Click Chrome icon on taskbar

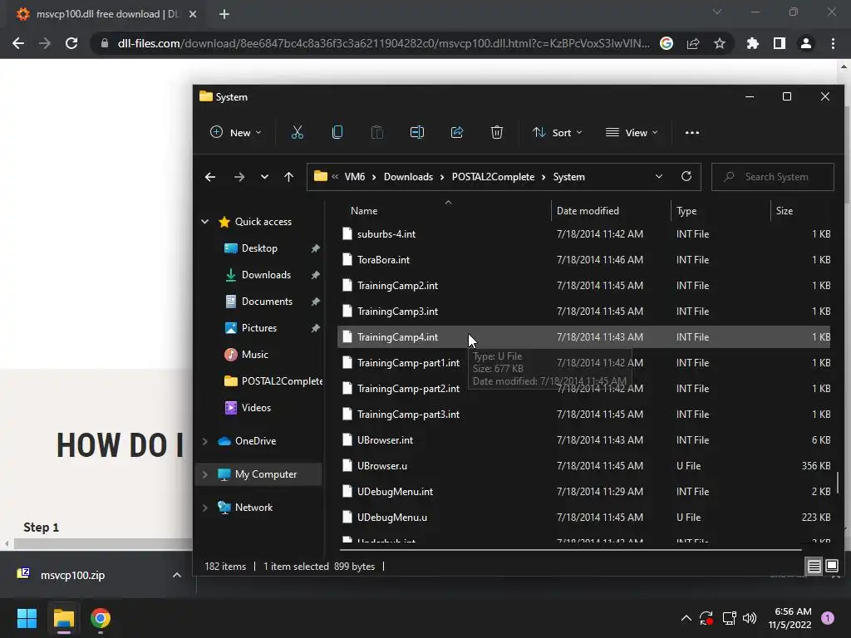101,618
